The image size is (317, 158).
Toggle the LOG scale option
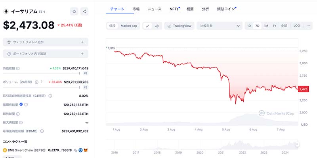pyautogui.click(x=296, y=26)
